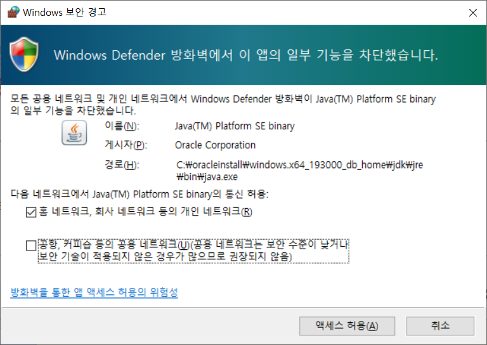Open the firewall app access risks link

click(x=94, y=292)
